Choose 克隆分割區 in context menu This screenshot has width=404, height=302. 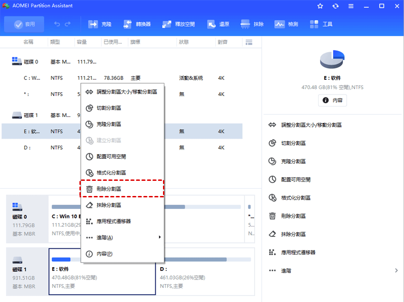123,124
